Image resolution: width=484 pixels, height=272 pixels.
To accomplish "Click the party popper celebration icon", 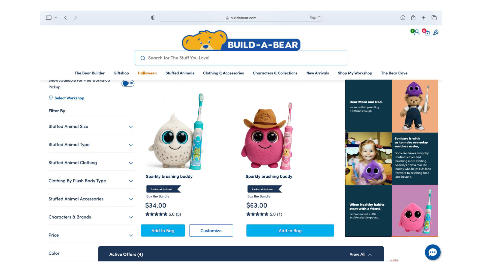I will [x=436, y=32].
